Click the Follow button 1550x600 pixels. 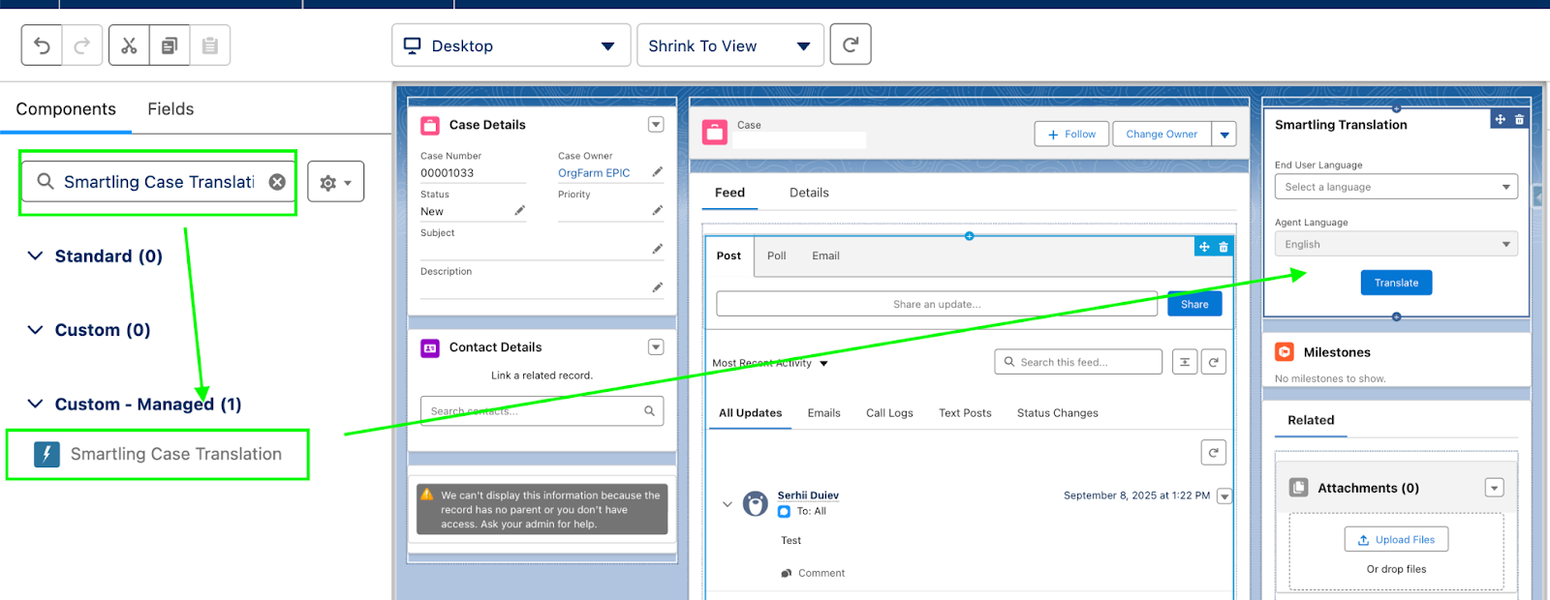coord(1070,135)
